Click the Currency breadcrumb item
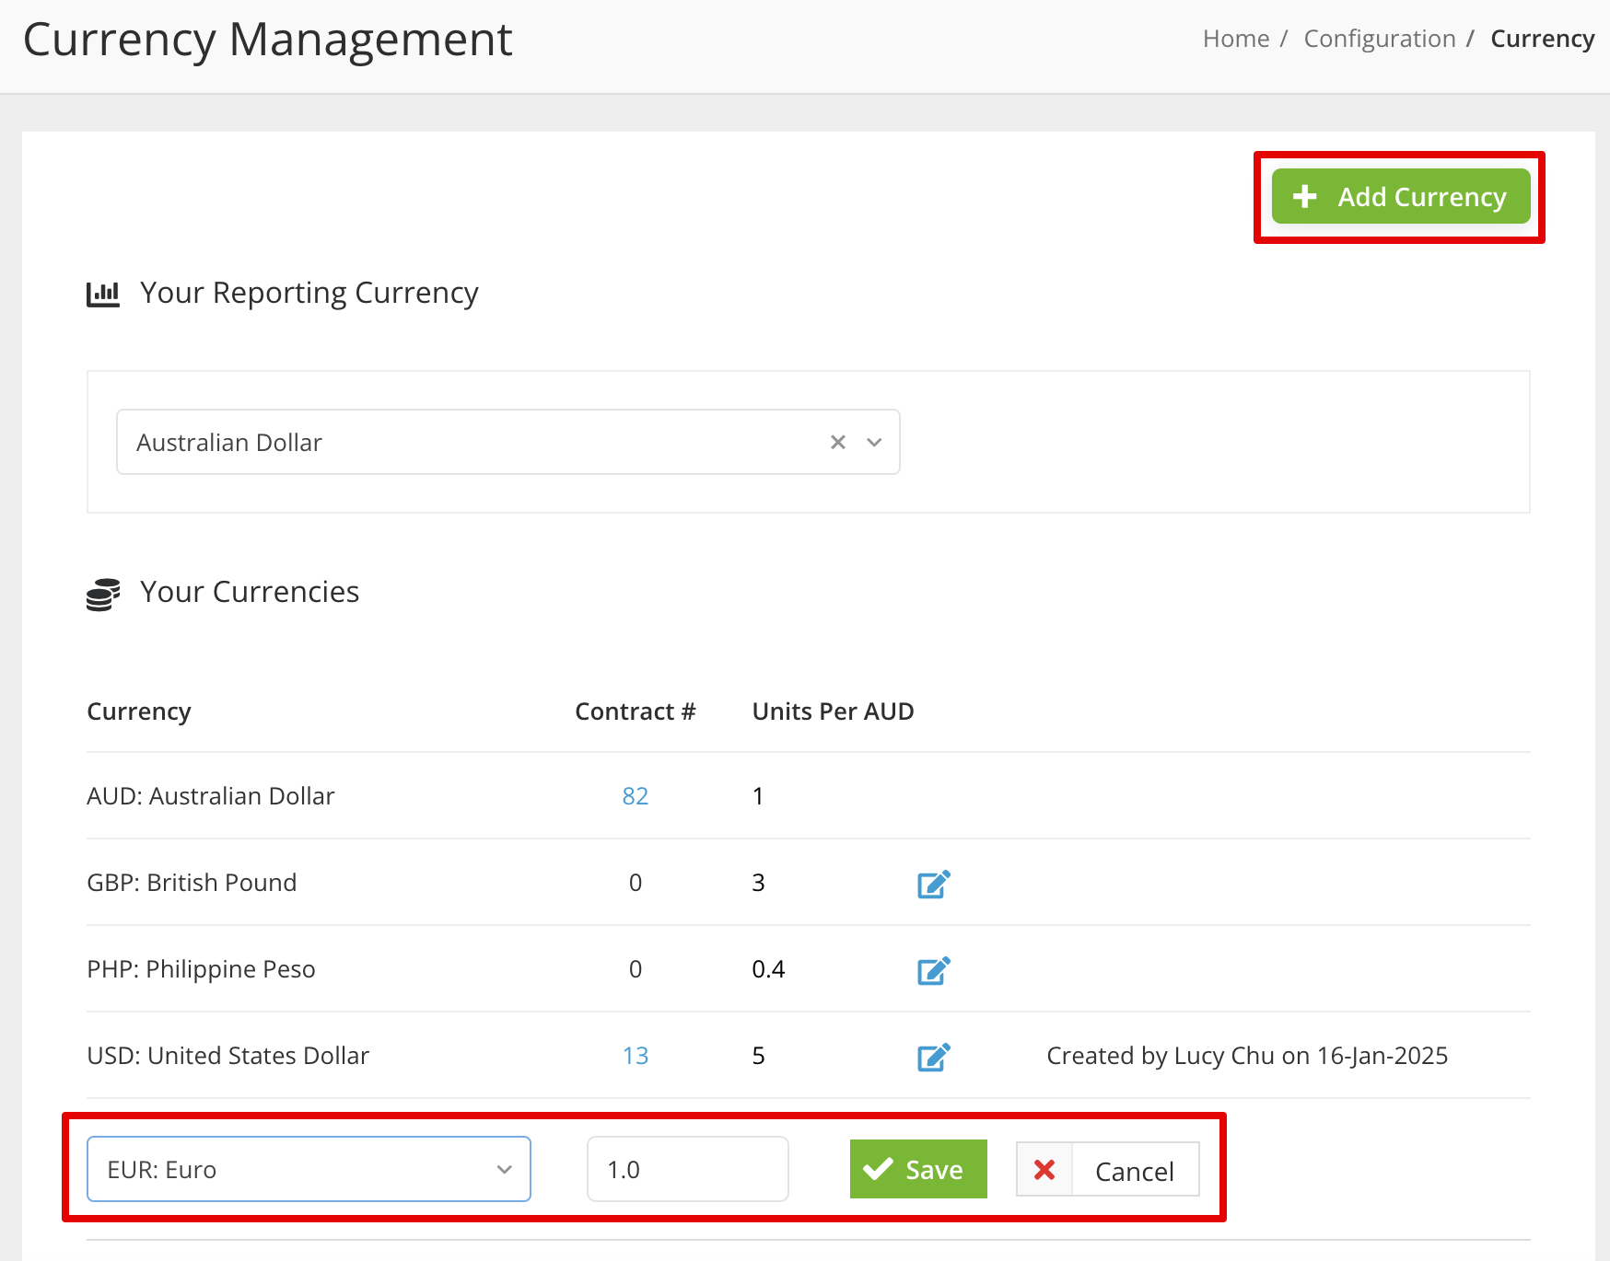The width and height of the screenshot is (1610, 1261). (1543, 39)
